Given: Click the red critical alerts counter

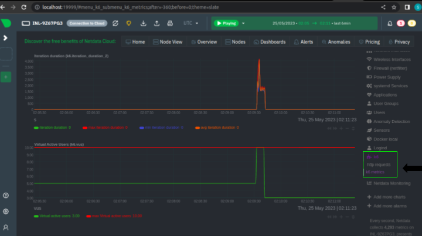Looking at the screenshot, I should point(401,23).
